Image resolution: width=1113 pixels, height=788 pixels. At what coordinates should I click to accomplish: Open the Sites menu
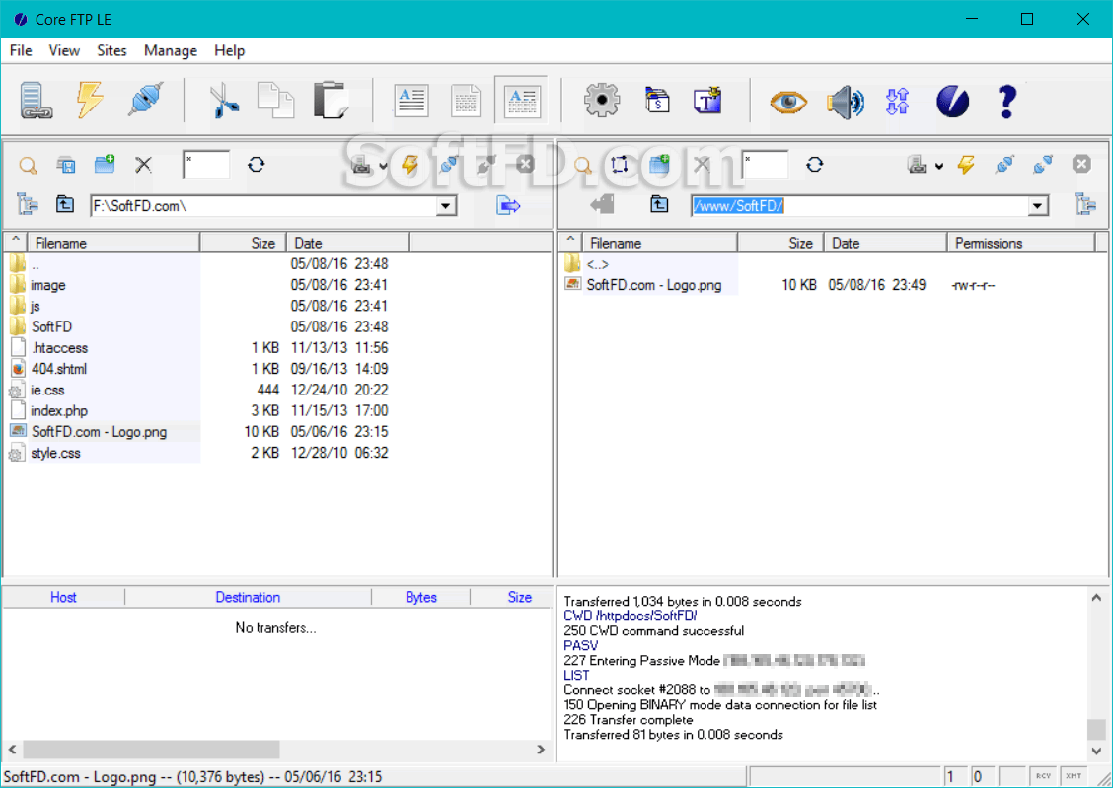click(111, 50)
